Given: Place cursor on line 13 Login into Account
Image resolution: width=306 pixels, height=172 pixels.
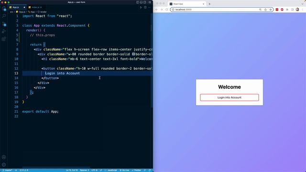Looking at the screenshot, I should point(63,73).
